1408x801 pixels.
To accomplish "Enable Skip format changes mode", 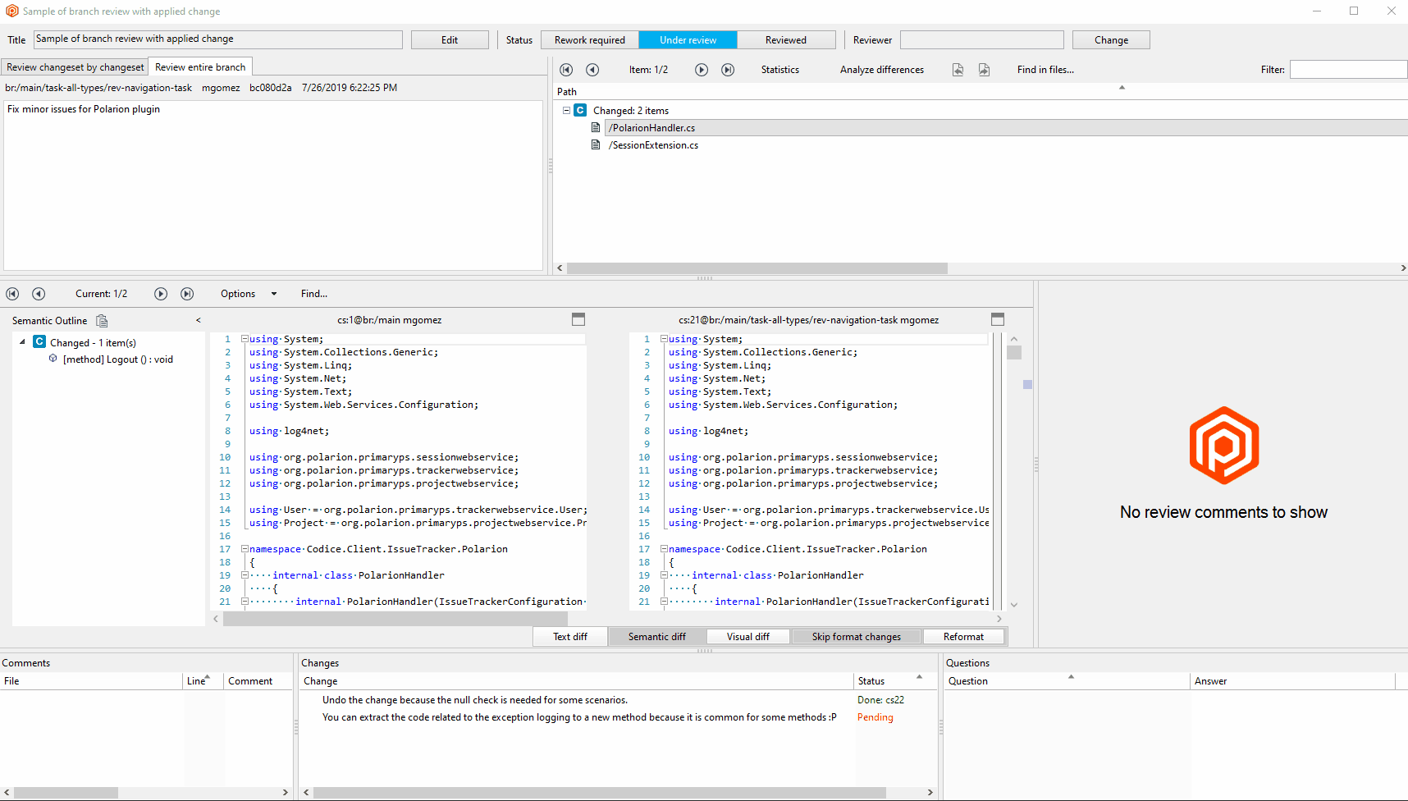I will (857, 636).
